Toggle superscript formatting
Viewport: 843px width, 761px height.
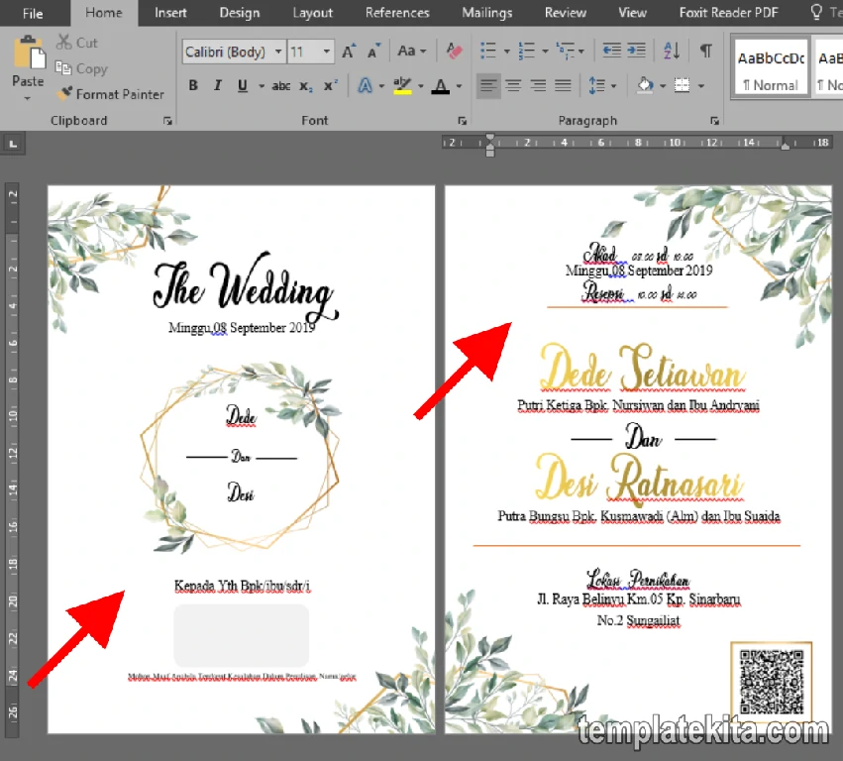click(x=331, y=85)
